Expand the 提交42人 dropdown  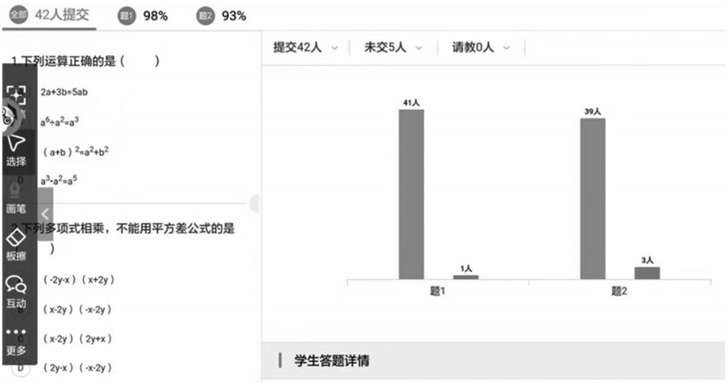(306, 48)
